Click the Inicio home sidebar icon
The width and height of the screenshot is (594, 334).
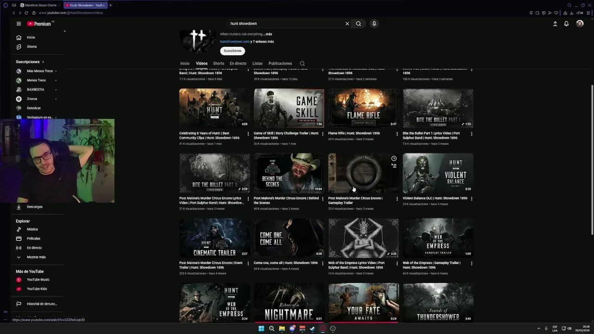(19, 38)
